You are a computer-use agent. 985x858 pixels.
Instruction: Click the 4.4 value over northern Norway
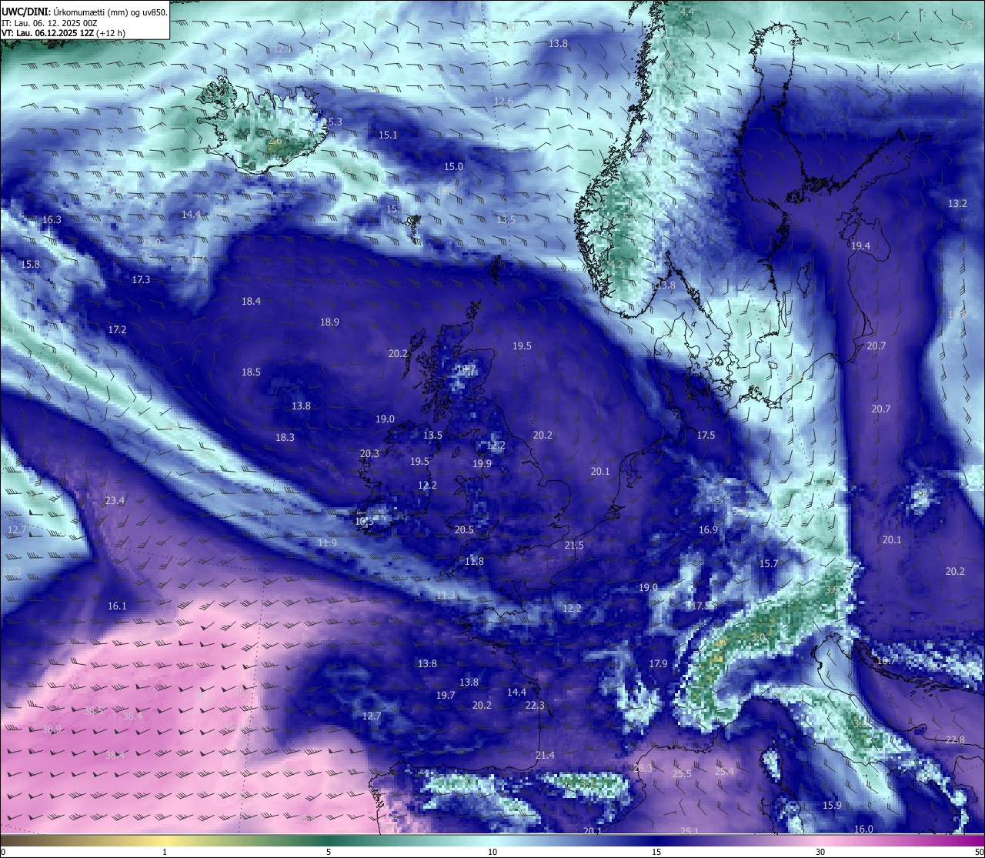click(687, 12)
